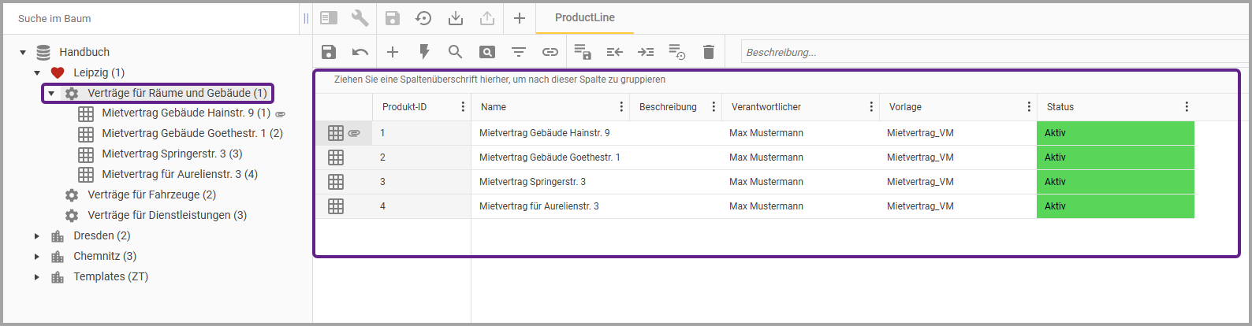Click the download import icon in top toolbar
Viewport: 1252px width, 326px height.
click(x=456, y=18)
